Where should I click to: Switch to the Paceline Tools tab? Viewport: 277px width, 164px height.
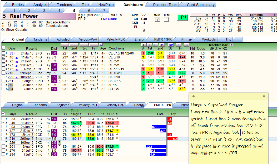(x=165, y=5)
